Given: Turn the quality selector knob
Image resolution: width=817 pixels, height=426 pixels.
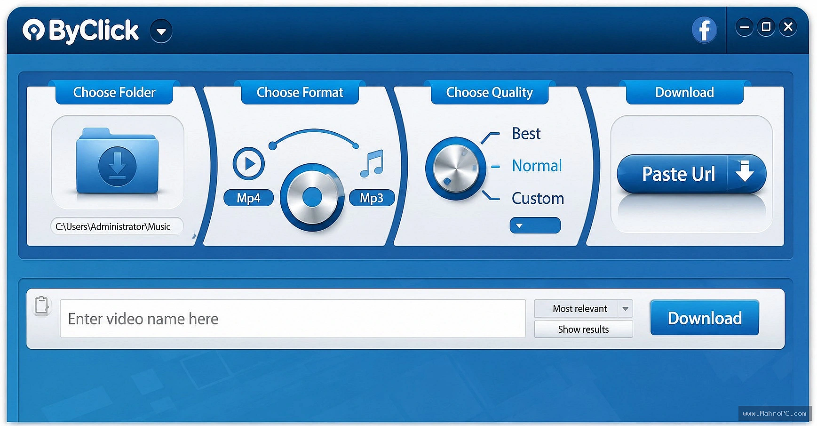Looking at the screenshot, I should [x=455, y=168].
